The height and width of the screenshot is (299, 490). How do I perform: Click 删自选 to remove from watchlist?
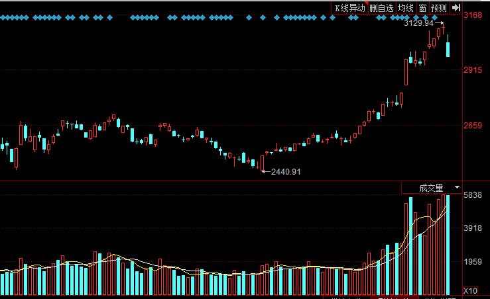point(381,8)
